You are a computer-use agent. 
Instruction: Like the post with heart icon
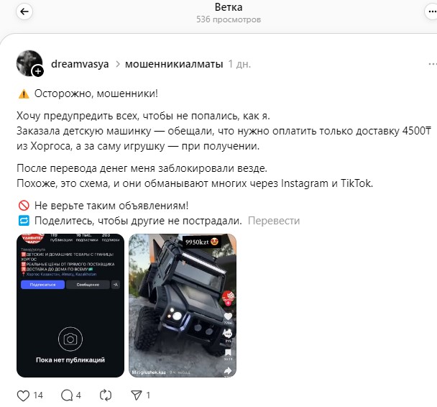23,395
